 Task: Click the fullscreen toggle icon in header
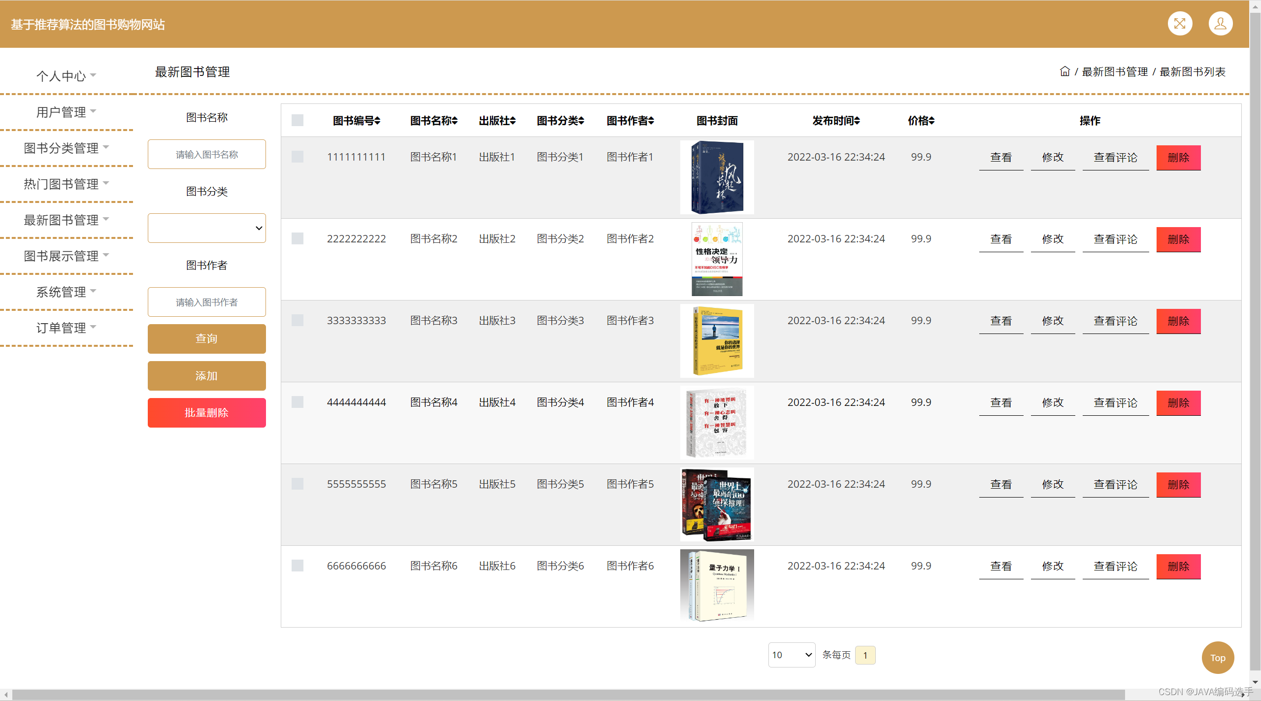(x=1180, y=24)
